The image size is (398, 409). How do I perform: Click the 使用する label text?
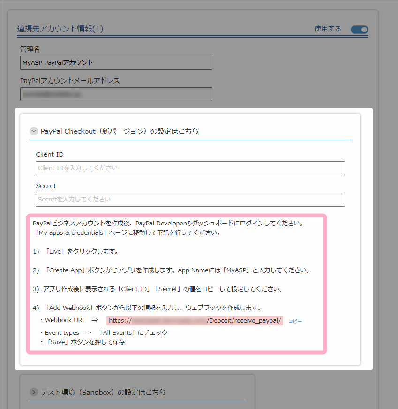click(328, 29)
